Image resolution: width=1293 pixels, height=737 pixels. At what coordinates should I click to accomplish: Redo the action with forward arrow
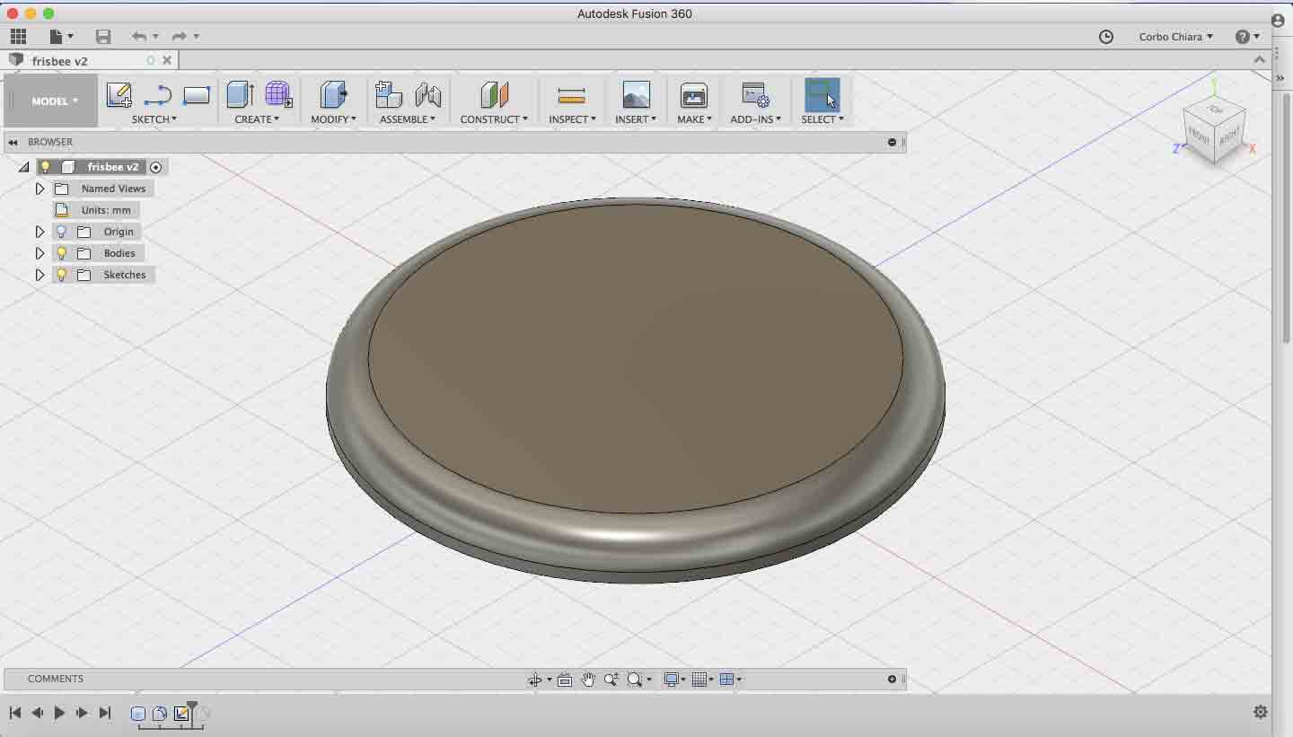point(180,36)
